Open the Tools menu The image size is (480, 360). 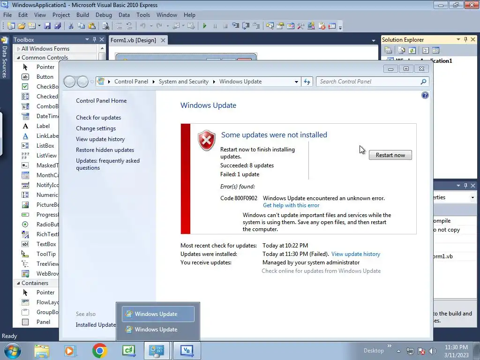tap(143, 15)
